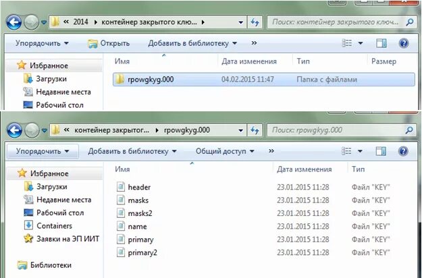Sort by 'Тип' column in top window
The width and height of the screenshot is (422, 278).
point(303,61)
